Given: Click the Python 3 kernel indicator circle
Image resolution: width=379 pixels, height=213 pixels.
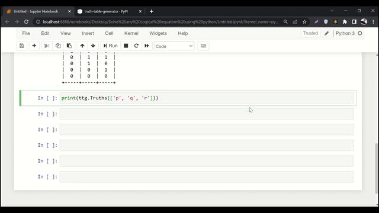Looking at the screenshot, I should [360, 33].
